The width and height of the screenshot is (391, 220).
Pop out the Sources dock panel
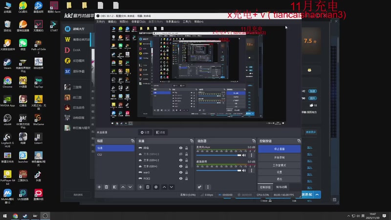point(192,141)
